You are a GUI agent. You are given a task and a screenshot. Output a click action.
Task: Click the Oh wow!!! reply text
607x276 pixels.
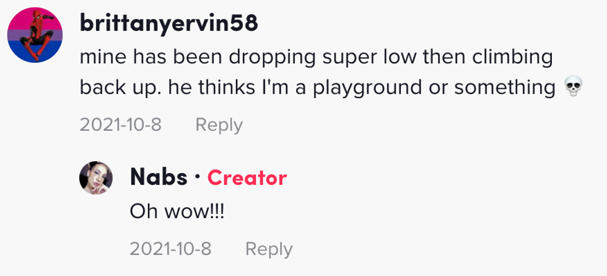tap(177, 212)
